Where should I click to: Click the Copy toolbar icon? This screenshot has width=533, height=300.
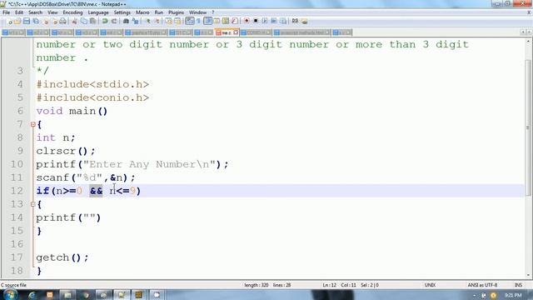point(85,21)
